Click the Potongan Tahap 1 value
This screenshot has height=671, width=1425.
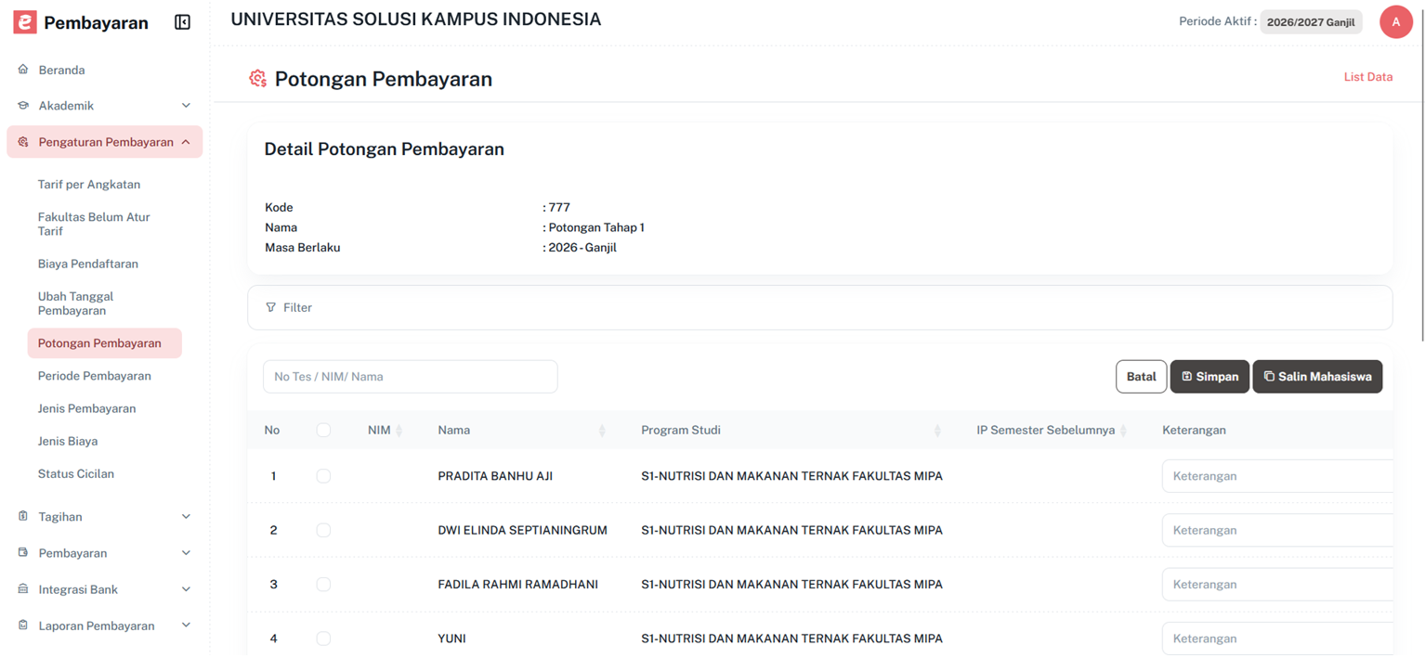pyautogui.click(x=596, y=227)
